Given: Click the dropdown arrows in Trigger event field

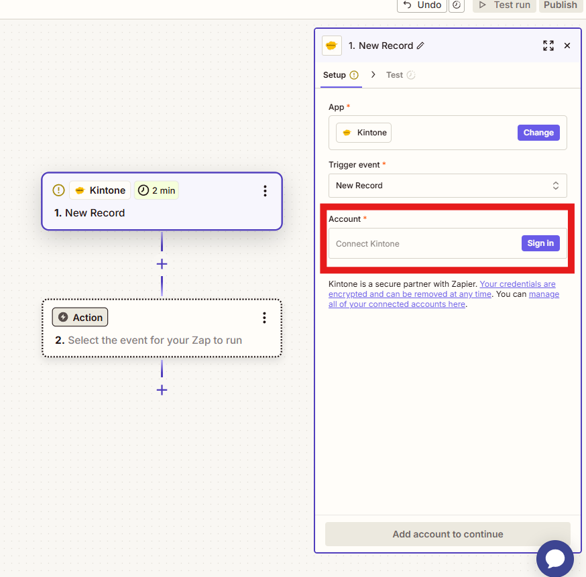Looking at the screenshot, I should (x=556, y=186).
